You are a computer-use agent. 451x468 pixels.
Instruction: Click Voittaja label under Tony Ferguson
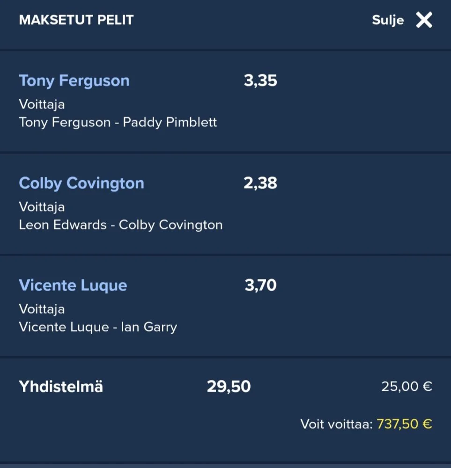coord(42,104)
